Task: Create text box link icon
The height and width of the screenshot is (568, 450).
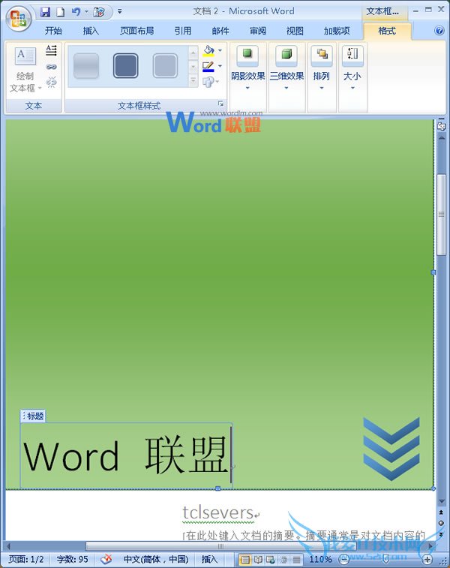Action: pos(52,67)
